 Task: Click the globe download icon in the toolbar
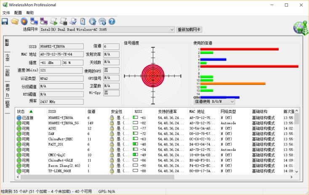tap(93, 21)
